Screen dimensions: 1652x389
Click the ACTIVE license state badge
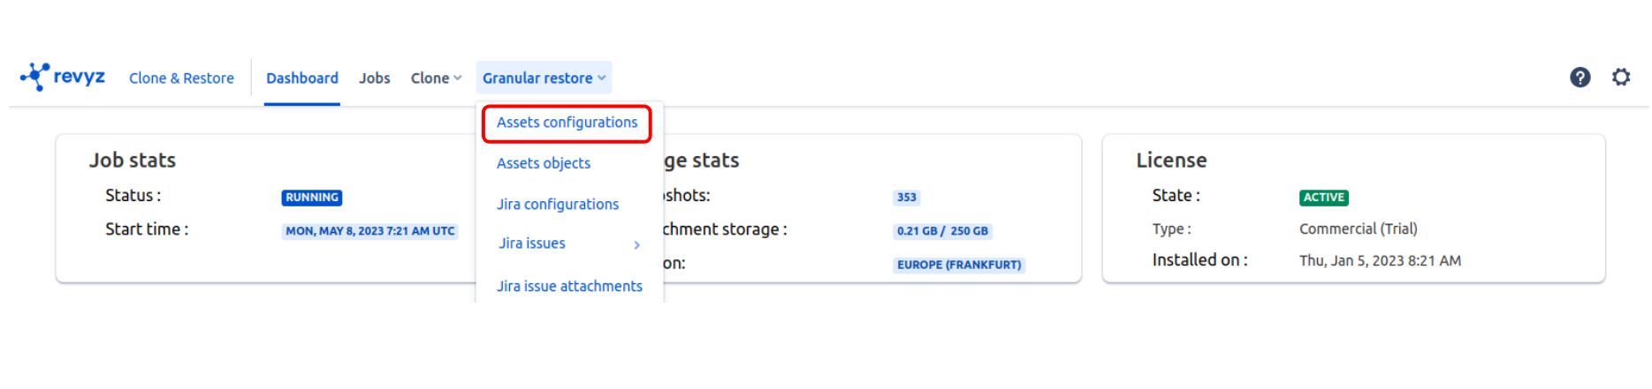pyautogui.click(x=1323, y=198)
